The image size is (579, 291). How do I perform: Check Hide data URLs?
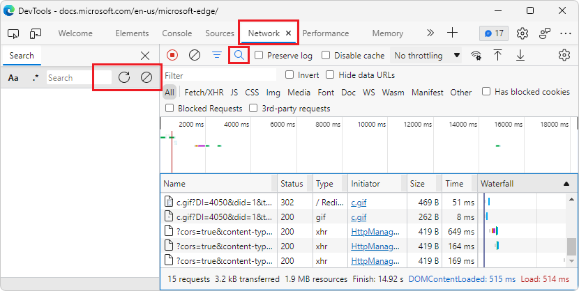coord(330,75)
